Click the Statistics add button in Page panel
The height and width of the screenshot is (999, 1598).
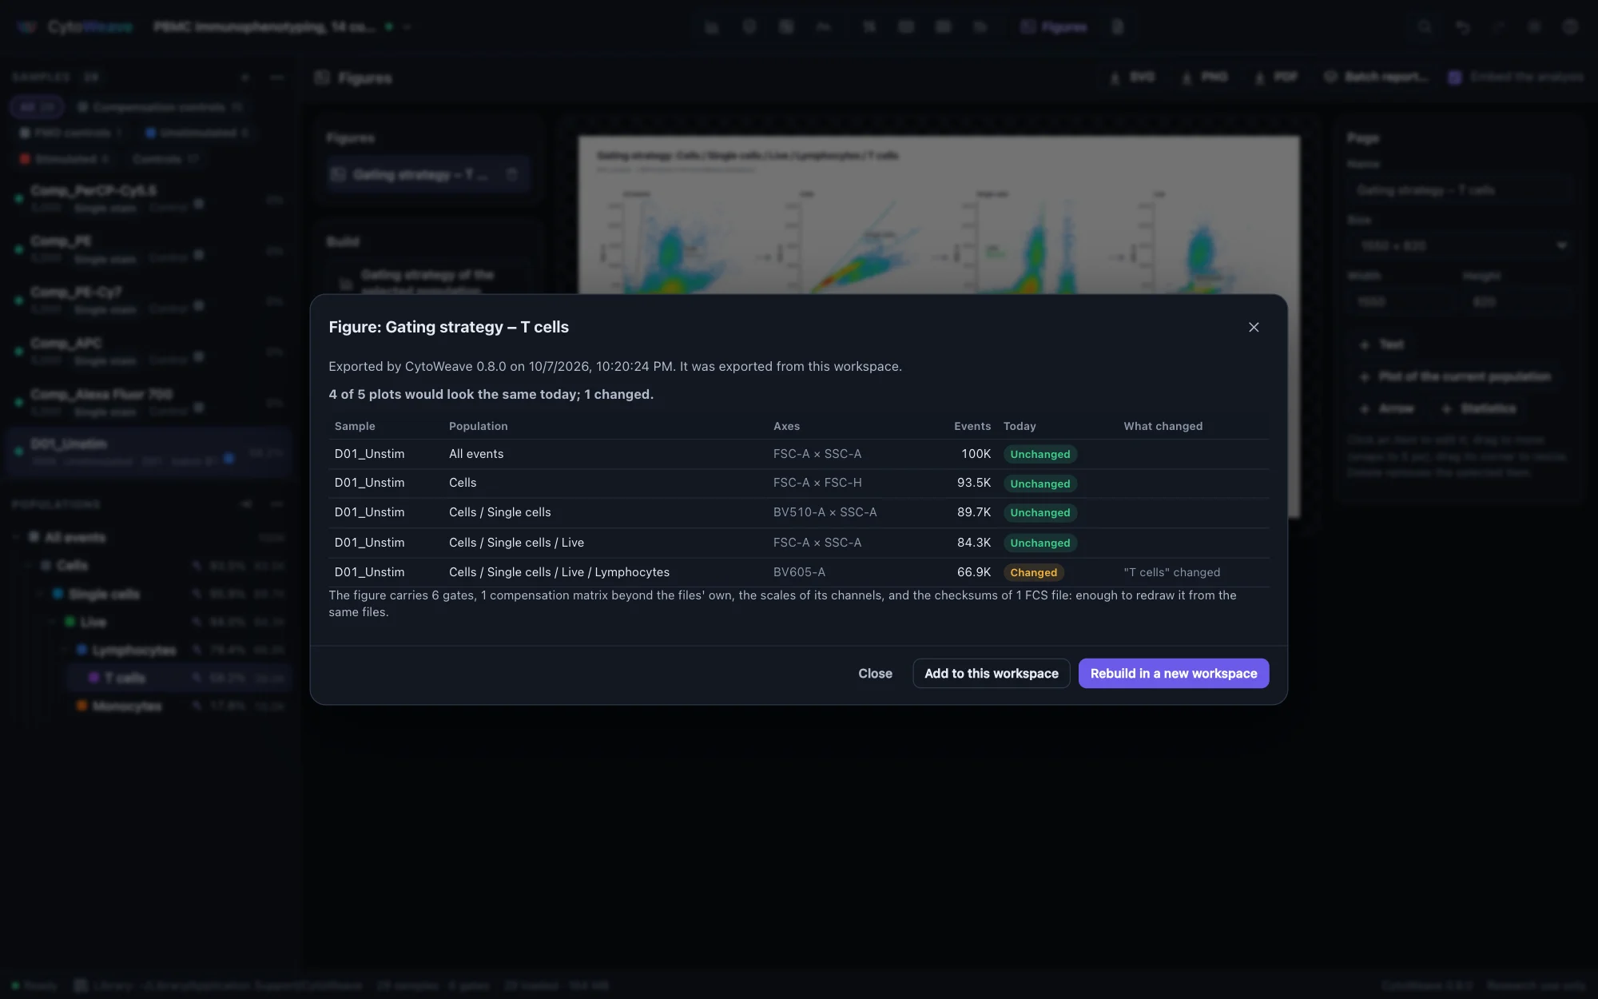[1478, 408]
